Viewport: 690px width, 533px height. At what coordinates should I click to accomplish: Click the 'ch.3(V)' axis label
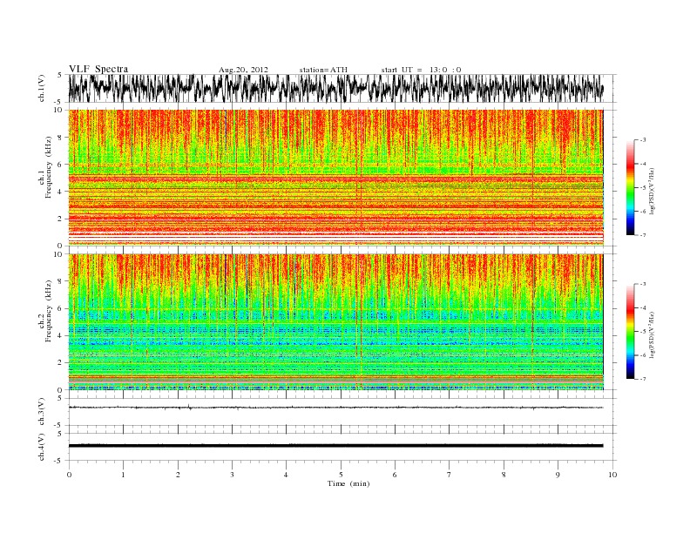pyautogui.click(x=42, y=412)
